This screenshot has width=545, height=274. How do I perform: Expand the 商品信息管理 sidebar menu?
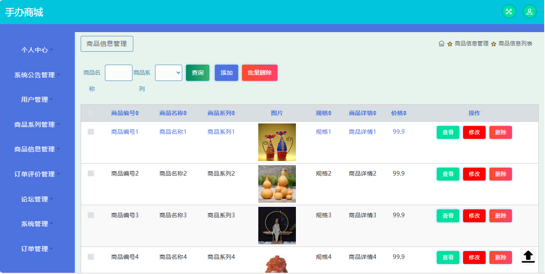pyautogui.click(x=37, y=149)
